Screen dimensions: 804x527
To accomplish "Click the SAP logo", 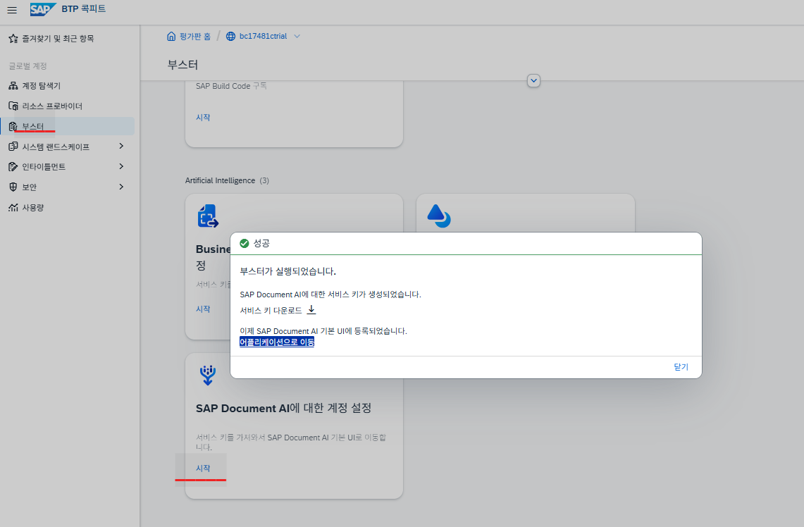I will pos(43,9).
